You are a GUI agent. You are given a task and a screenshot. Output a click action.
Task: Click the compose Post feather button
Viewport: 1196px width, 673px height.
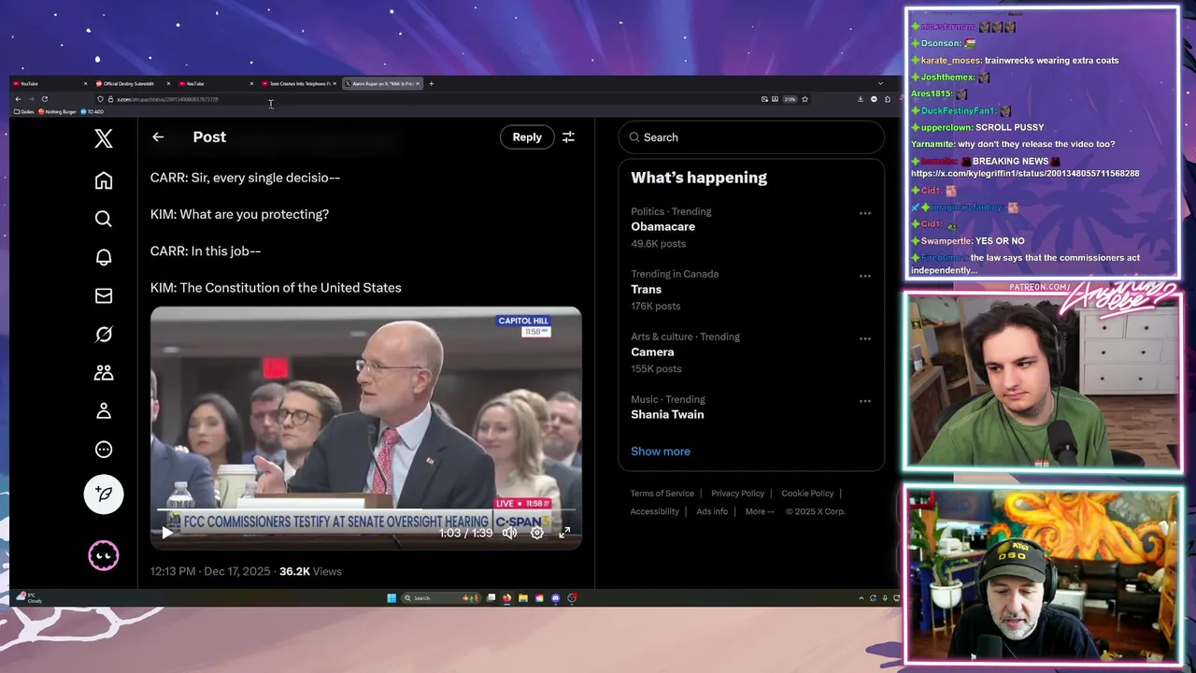pos(104,494)
